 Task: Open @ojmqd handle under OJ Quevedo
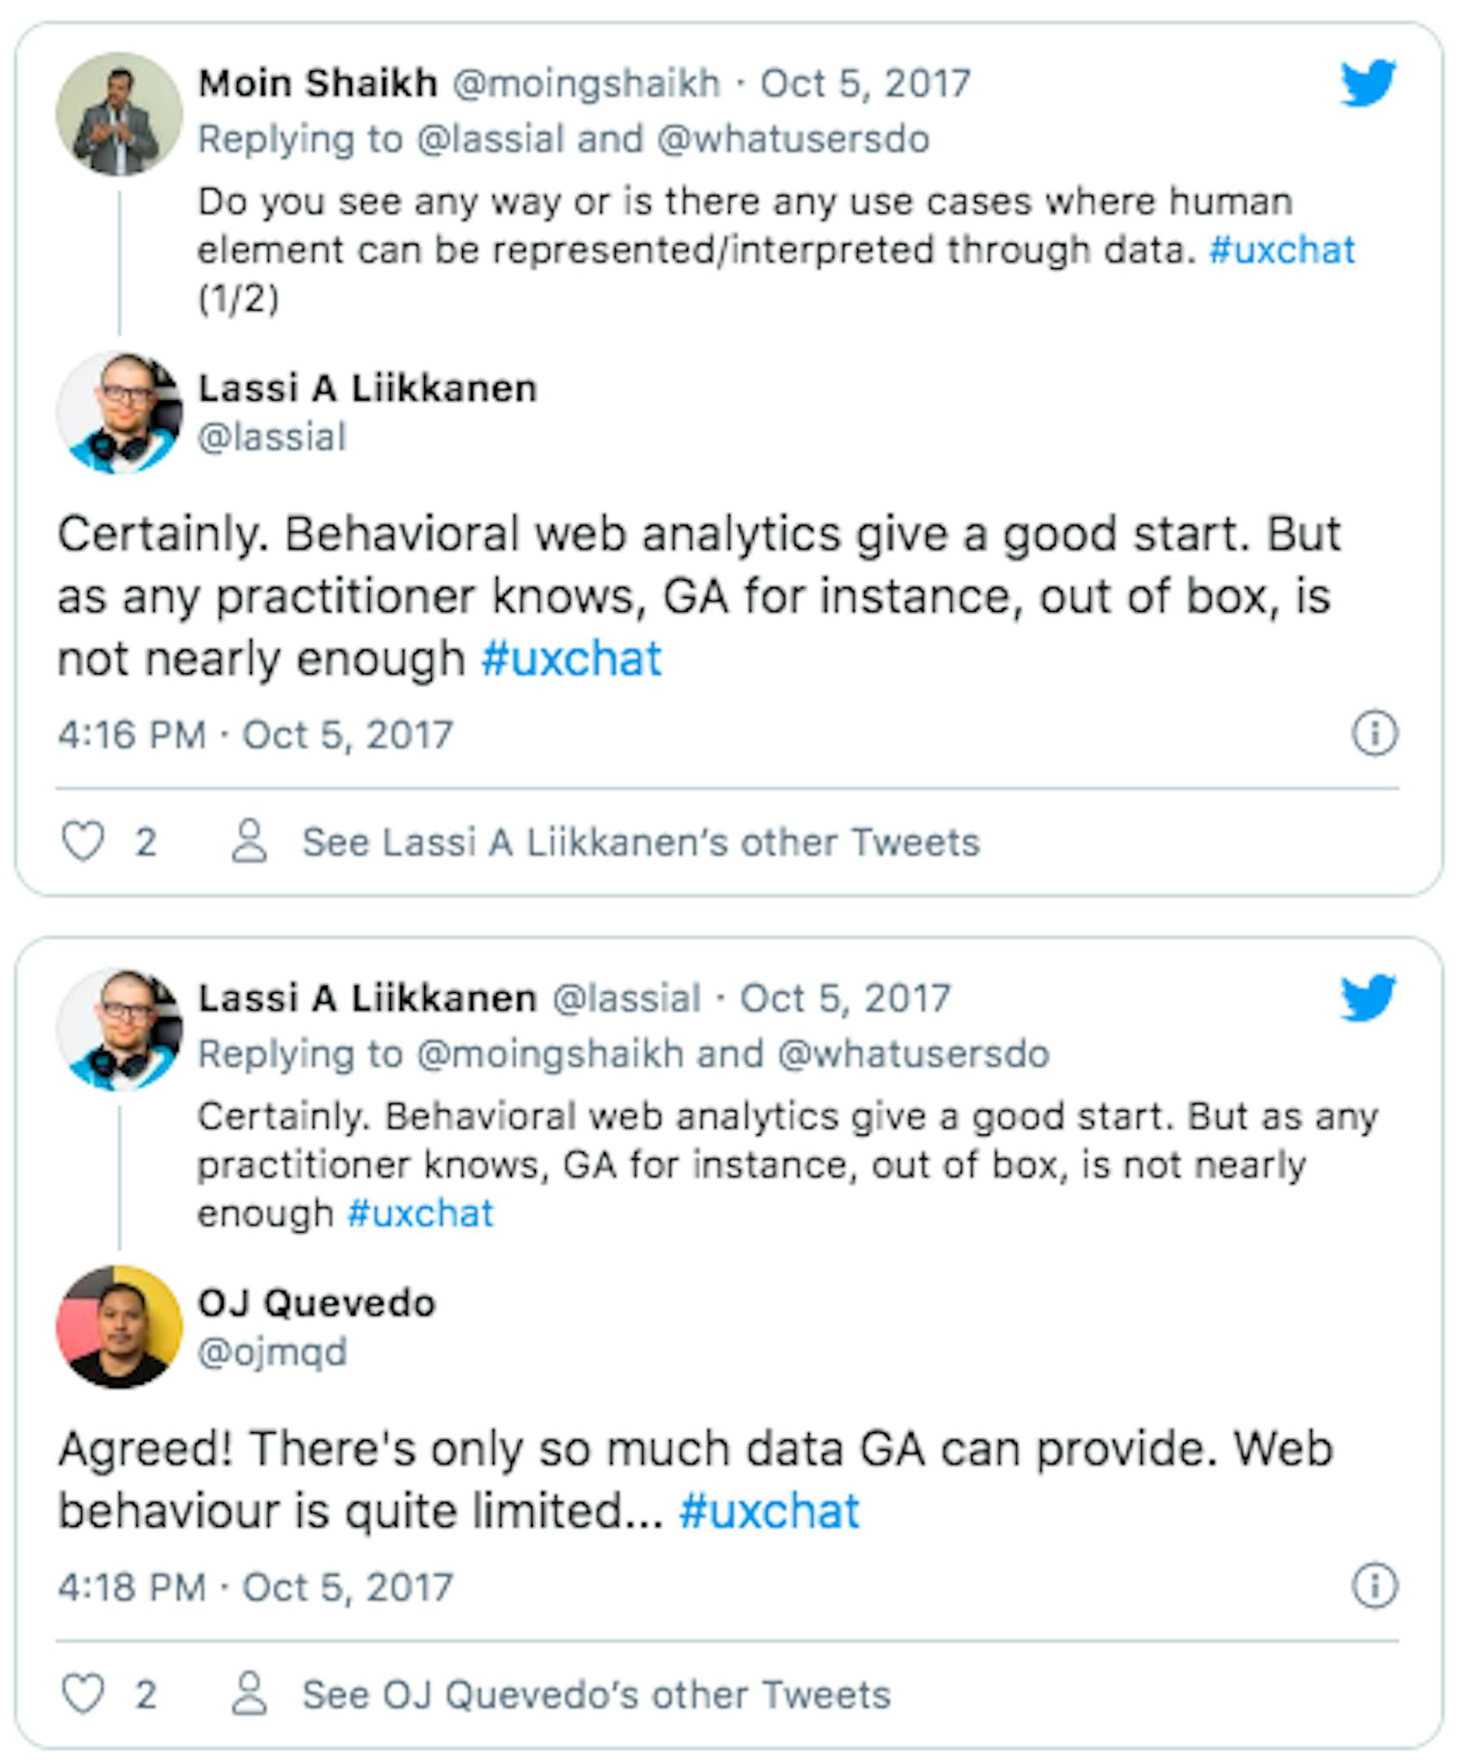click(272, 1352)
